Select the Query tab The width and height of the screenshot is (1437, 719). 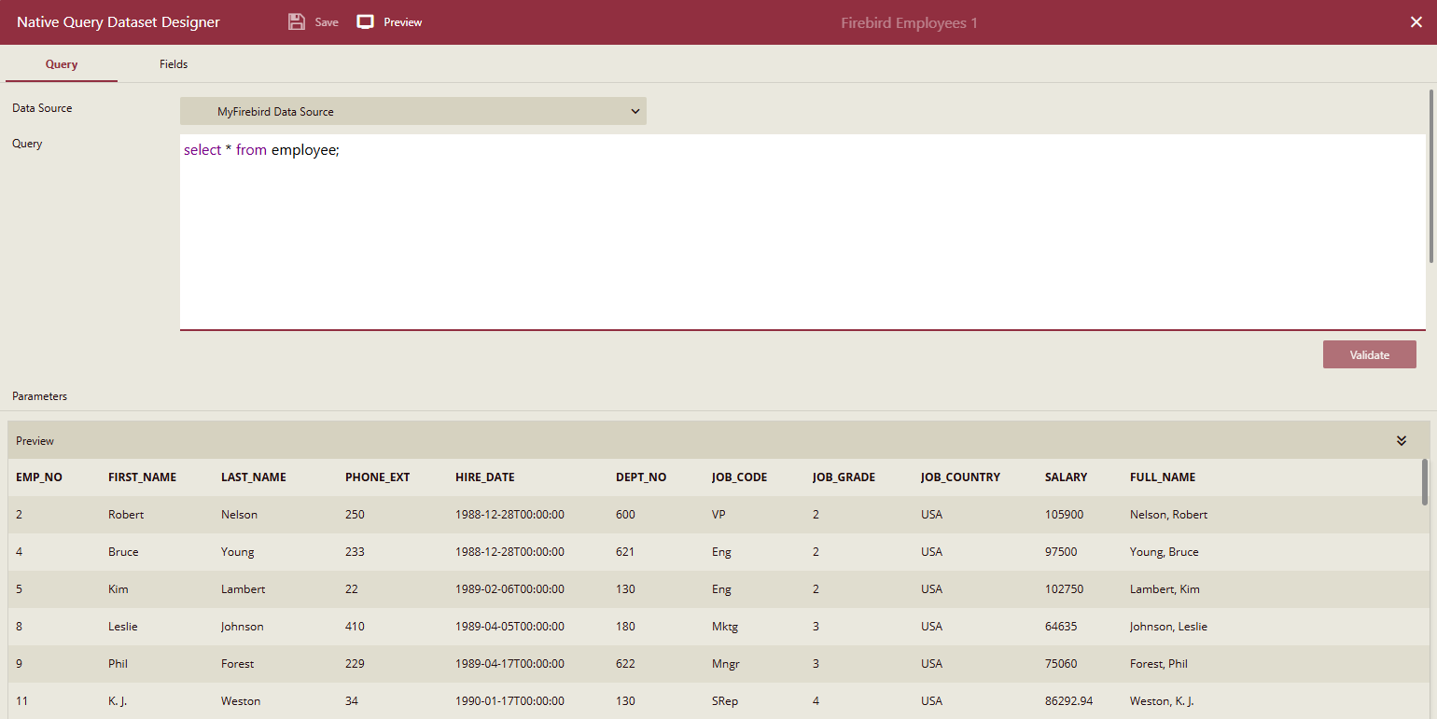tap(61, 63)
